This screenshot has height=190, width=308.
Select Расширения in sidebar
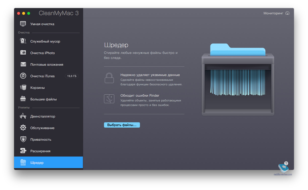click(48, 151)
